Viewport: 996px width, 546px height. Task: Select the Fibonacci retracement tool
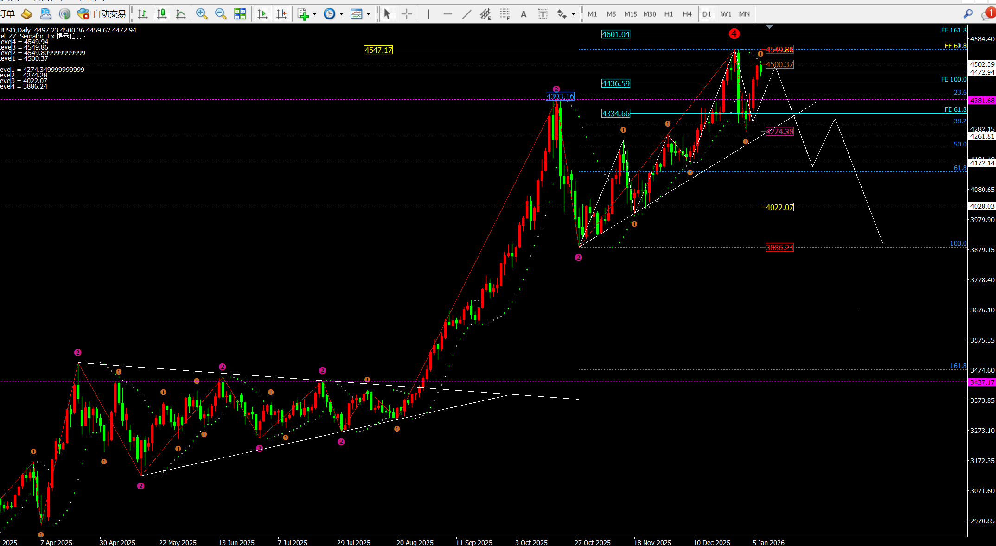[x=505, y=14]
